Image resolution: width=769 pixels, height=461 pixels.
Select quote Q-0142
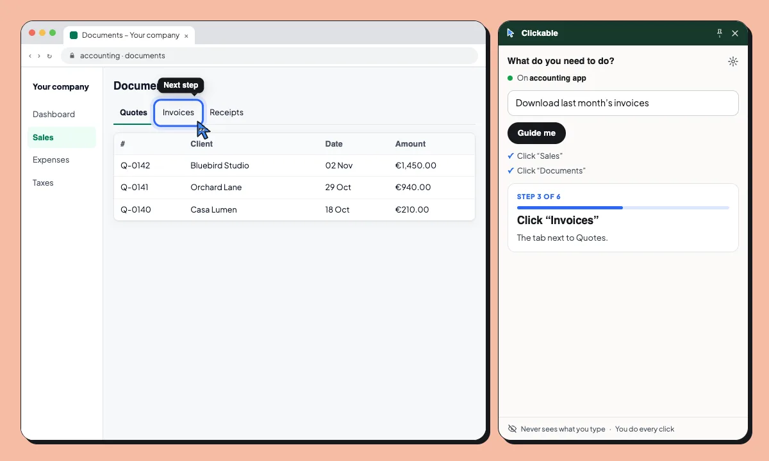pyautogui.click(x=135, y=165)
